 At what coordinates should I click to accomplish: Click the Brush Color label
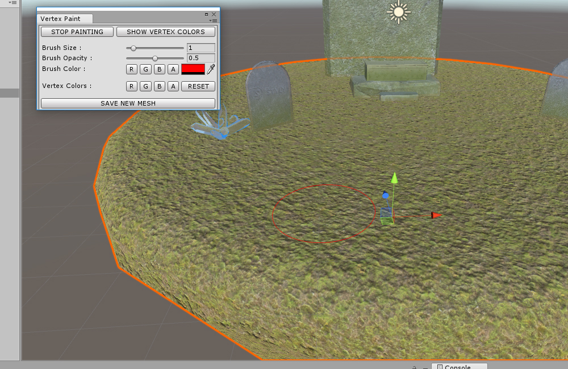tap(64, 69)
